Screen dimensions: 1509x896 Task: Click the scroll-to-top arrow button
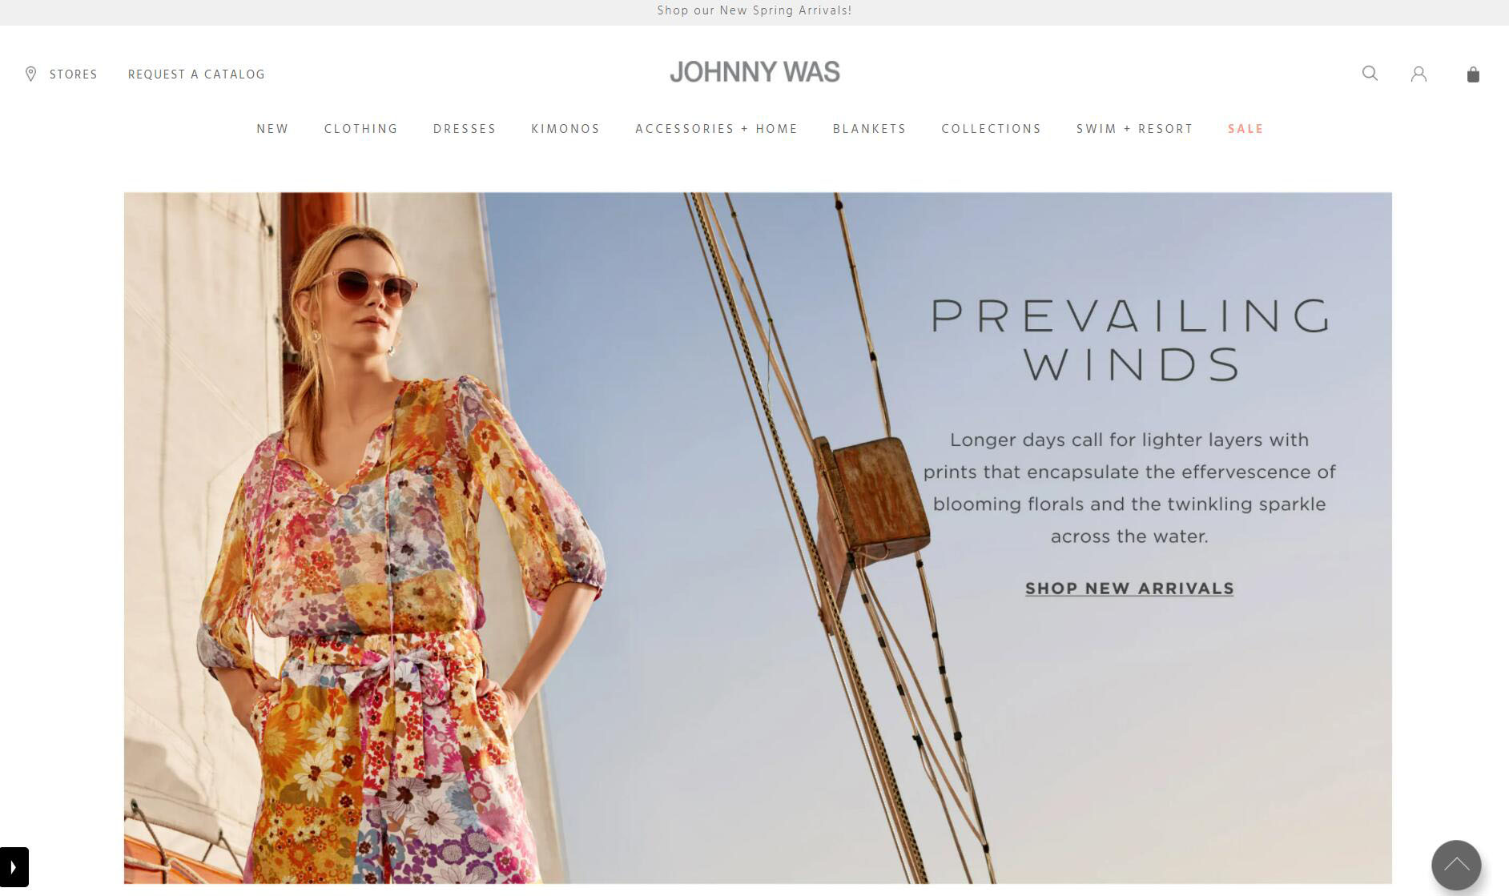[x=1455, y=865]
